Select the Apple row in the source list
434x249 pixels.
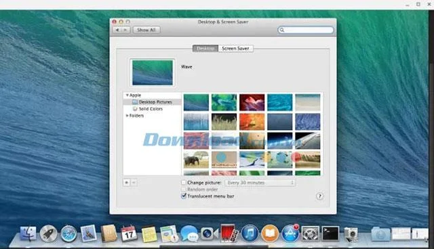[x=152, y=95]
